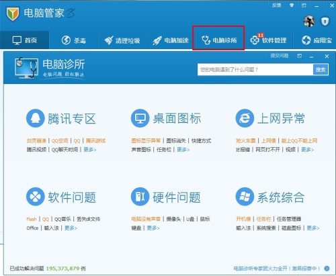Viewport: 336px width, 276px height.
Task: Click the 磁盘图标 link
Action: [x=291, y=228]
